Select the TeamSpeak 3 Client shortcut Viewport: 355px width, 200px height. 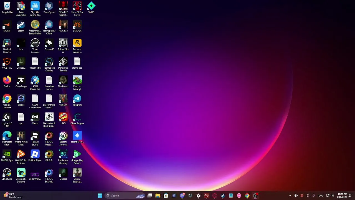49,28
